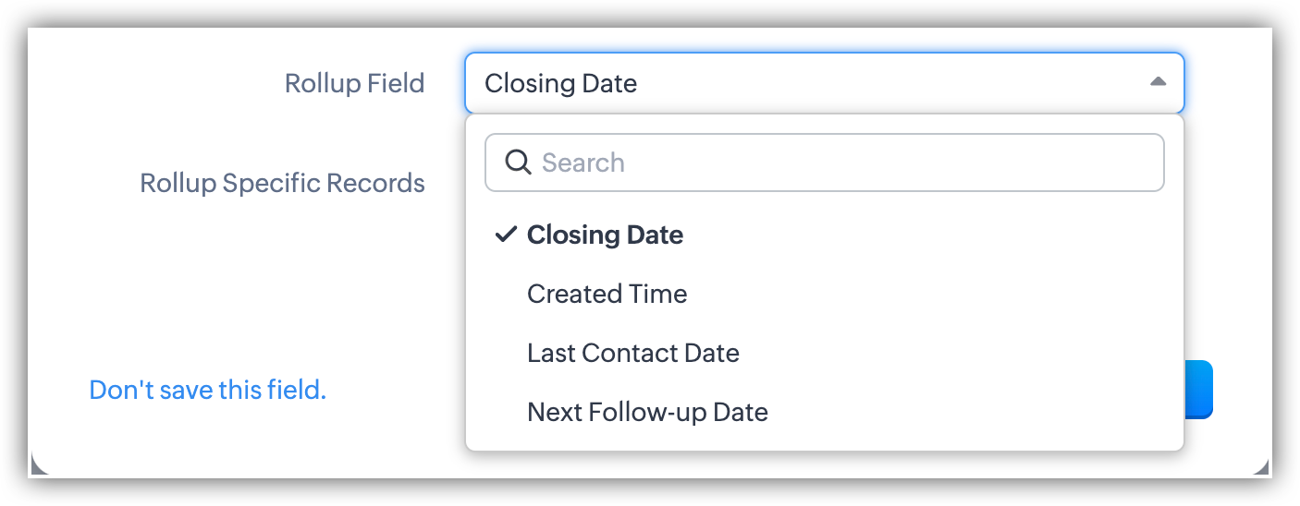Click the Rollup Specific Records label
1300x506 pixels.
(x=282, y=183)
